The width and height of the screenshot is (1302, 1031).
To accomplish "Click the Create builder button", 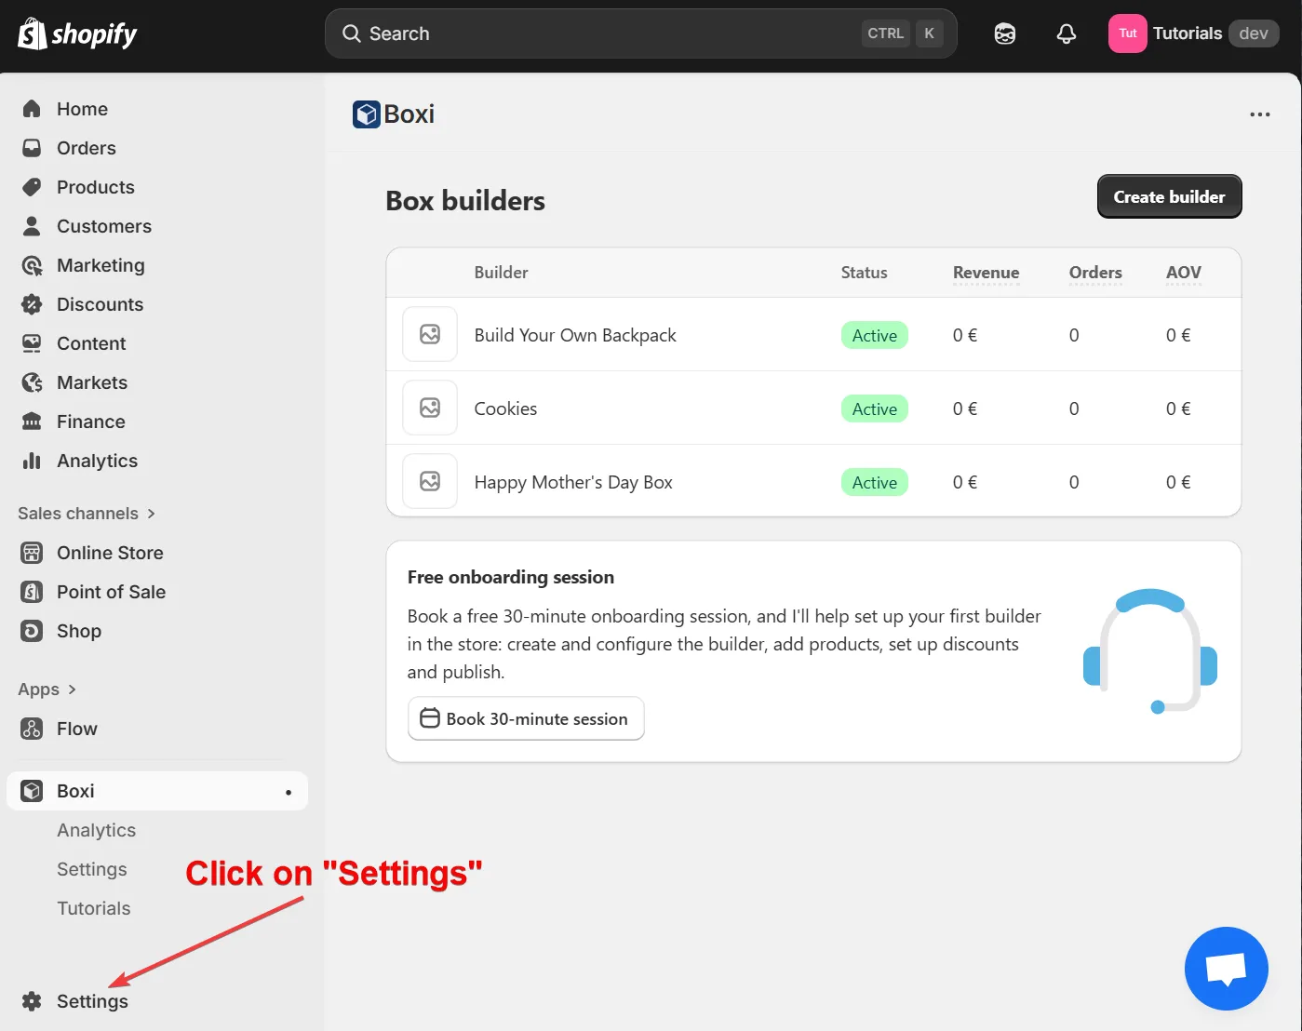I will pyautogui.click(x=1168, y=196).
